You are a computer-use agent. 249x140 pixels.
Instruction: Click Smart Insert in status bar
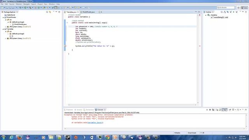pos(192,133)
